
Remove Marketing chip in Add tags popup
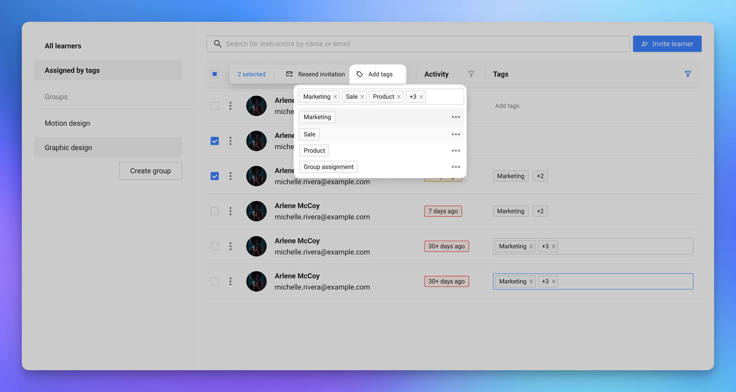pyautogui.click(x=335, y=97)
